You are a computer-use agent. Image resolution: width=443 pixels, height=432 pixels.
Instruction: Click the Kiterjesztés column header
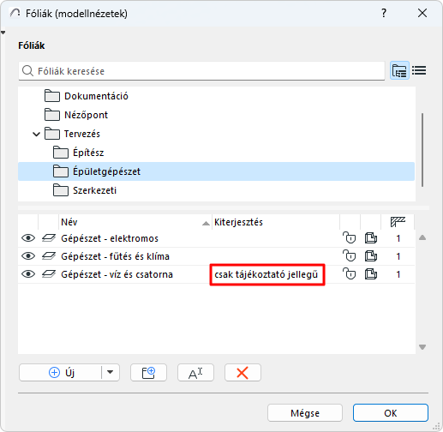(x=276, y=222)
